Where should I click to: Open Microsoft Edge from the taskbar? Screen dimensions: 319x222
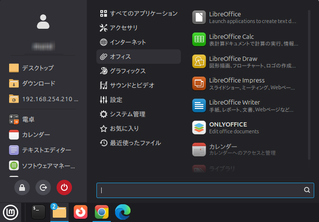pyautogui.click(x=122, y=211)
